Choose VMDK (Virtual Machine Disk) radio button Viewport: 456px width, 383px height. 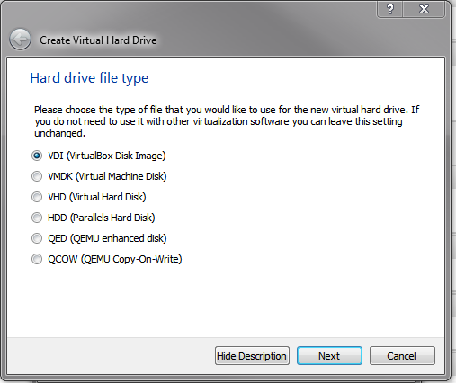point(37,176)
